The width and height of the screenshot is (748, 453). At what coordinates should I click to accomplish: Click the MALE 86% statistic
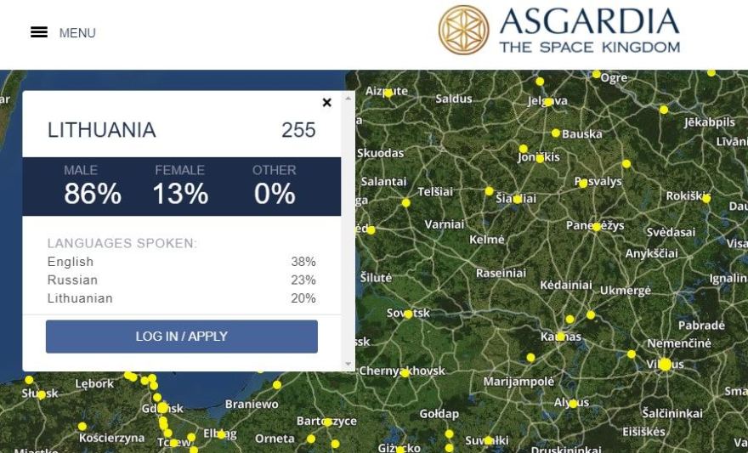pos(92,186)
